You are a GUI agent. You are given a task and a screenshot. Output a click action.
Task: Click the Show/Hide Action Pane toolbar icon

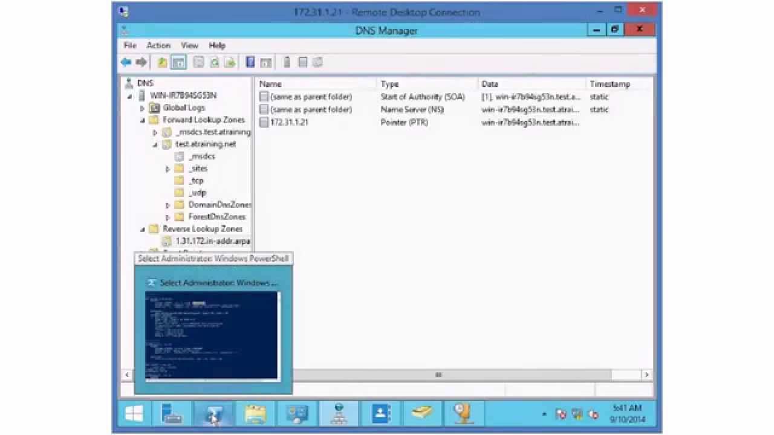click(x=266, y=62)
